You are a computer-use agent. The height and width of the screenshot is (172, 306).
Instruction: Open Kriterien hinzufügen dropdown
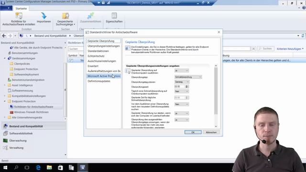290,49
